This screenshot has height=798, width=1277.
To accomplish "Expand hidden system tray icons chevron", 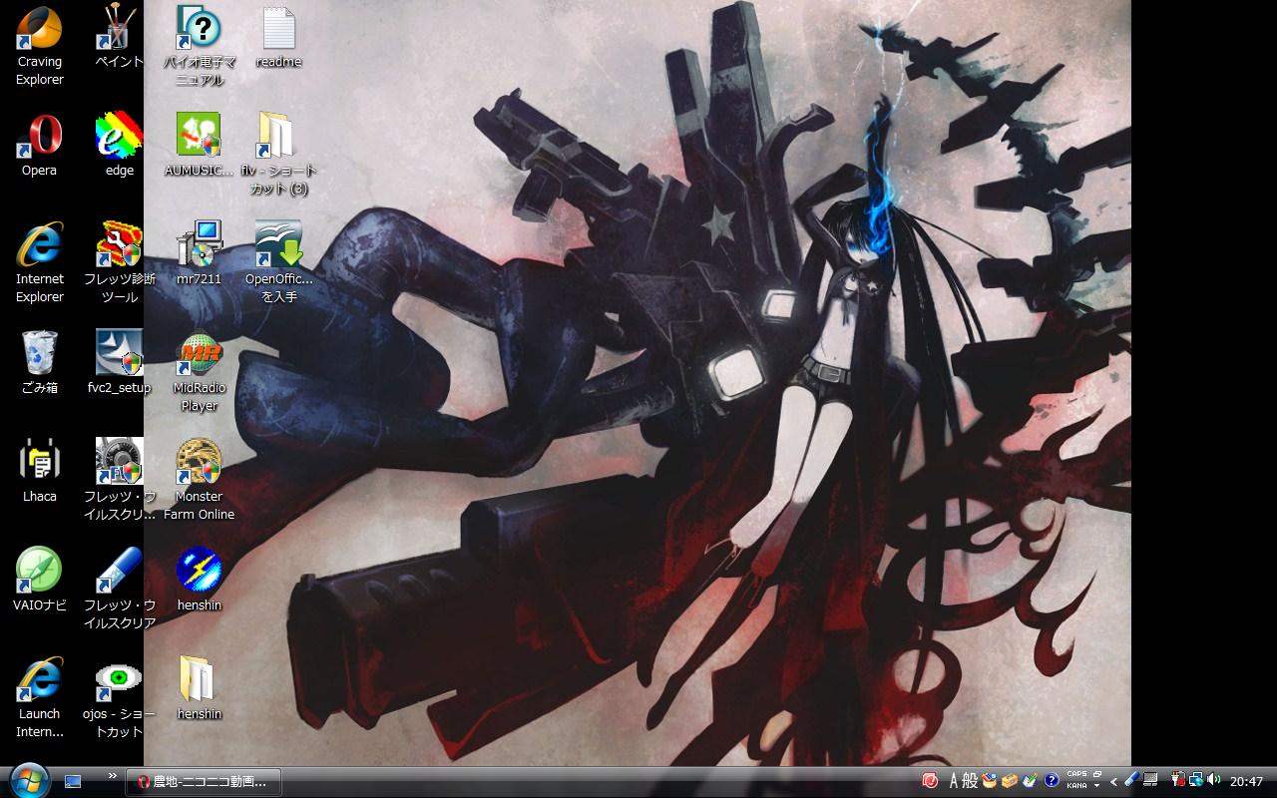I will pyautogui.click(x=1114, y=781).
